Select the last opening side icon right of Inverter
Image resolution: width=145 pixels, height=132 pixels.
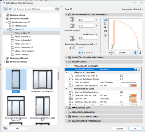[x=140, y=53]
